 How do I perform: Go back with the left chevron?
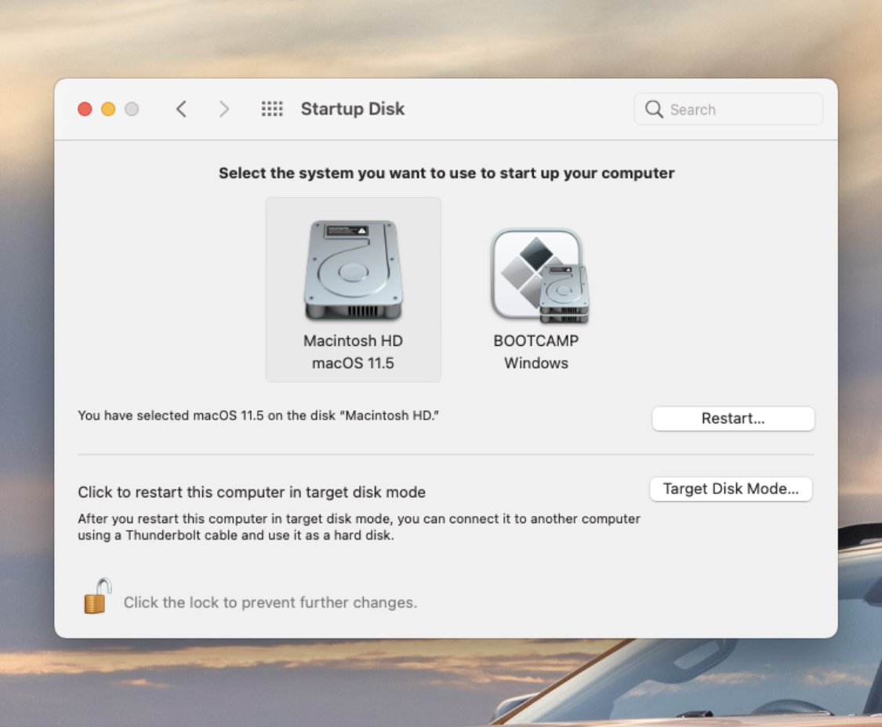(x=181, y=108)
